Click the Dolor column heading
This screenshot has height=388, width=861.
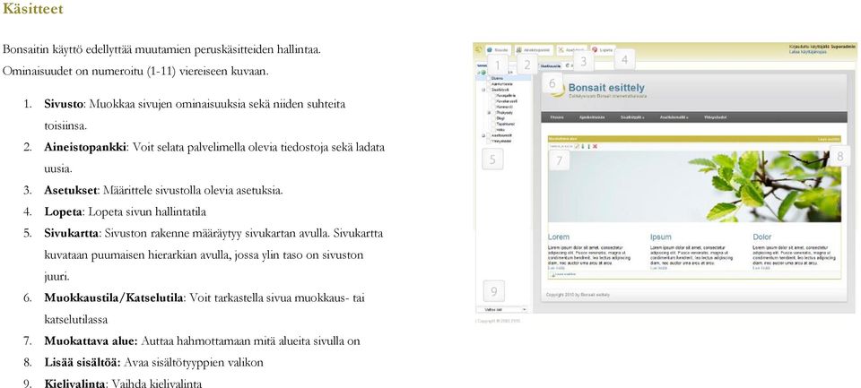[762, 237]
